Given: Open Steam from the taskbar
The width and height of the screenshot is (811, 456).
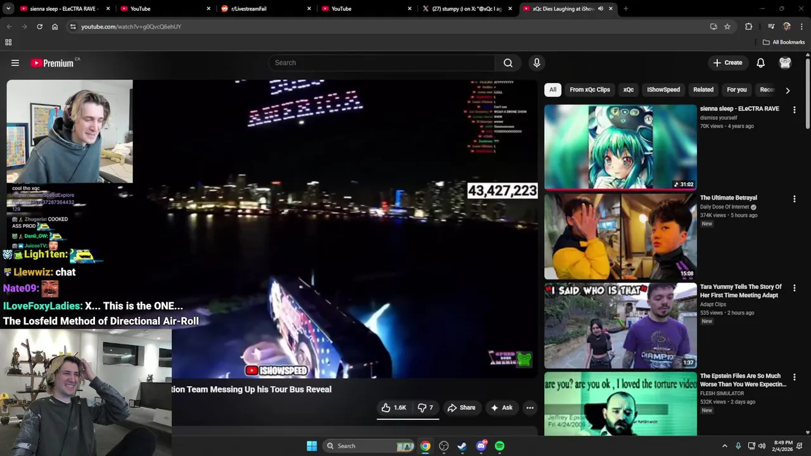Looking at the screenshot, I should [x=462, y=446].
